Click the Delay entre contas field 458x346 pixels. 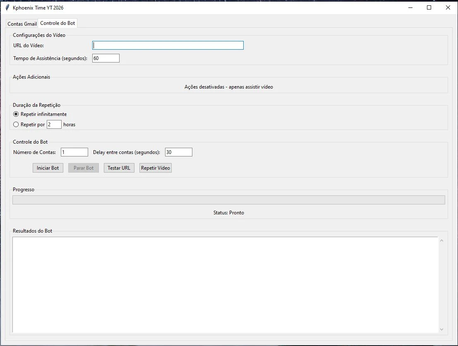coord(178,152)
